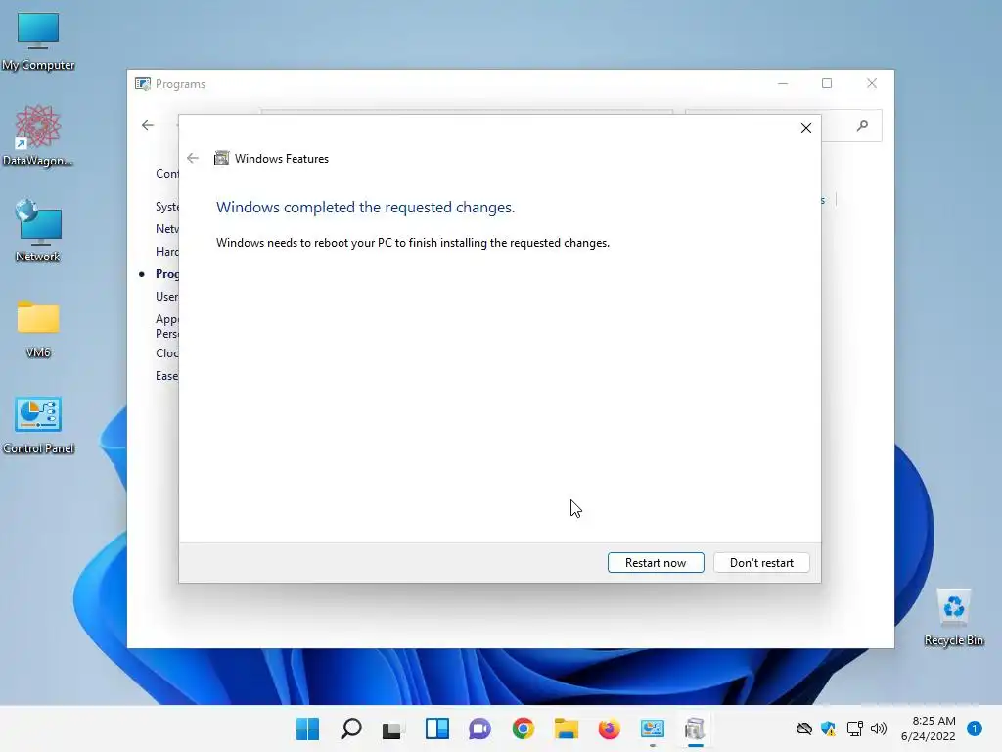1002x752 pixels.
Task: Open My Computer desktop icon
Action: [38, 41]
